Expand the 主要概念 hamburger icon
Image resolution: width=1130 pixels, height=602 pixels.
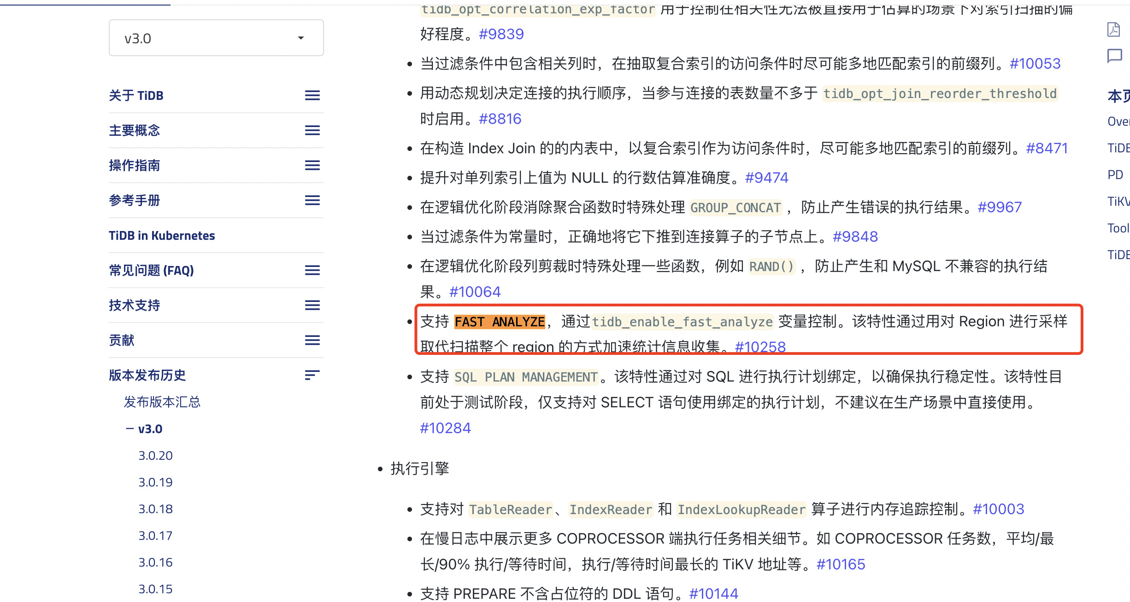click(x=312, y=130)
